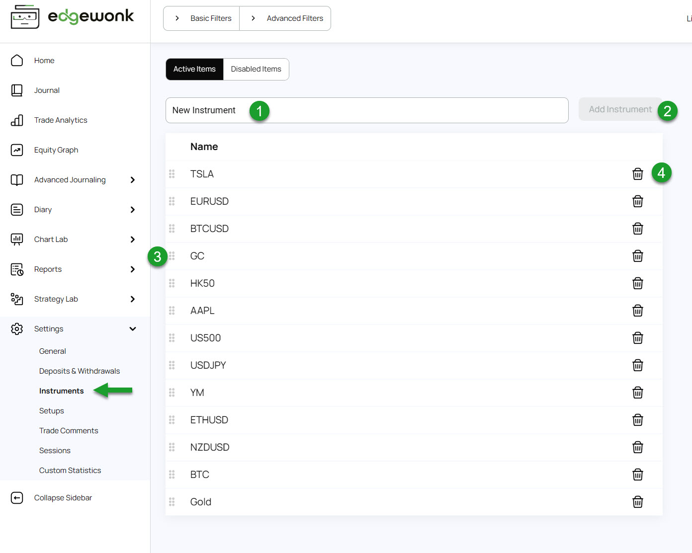This screenshot has width=692, height=553.
Task: Collapse the Settings menu chevron
Action: coord(132,329)
